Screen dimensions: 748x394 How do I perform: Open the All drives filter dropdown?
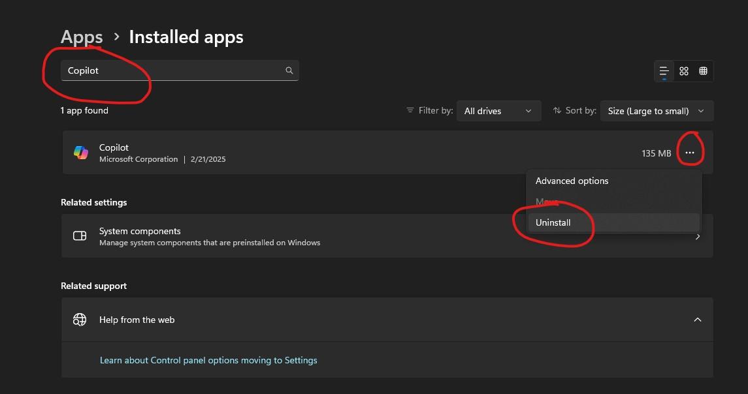point(498,111)
